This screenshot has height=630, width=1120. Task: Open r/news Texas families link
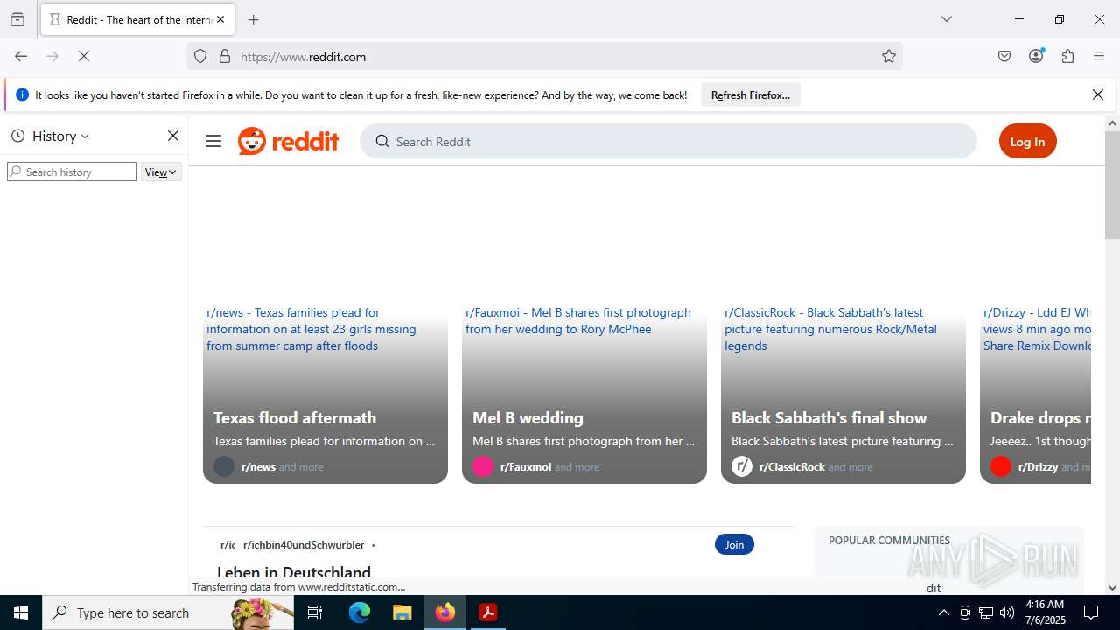tap(311, 329)
